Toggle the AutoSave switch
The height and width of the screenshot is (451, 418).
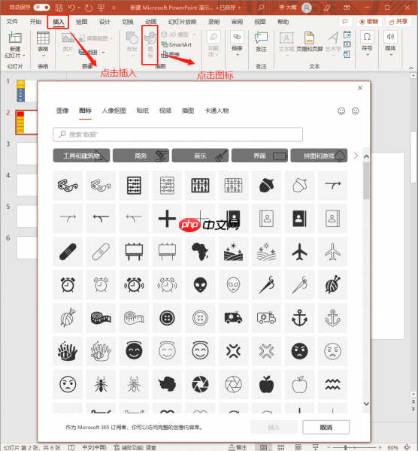(42, 8)
